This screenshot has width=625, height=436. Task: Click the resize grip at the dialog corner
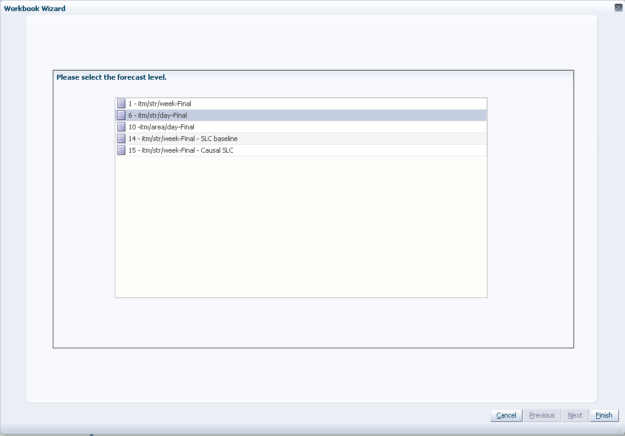click(x=619, y=429)
